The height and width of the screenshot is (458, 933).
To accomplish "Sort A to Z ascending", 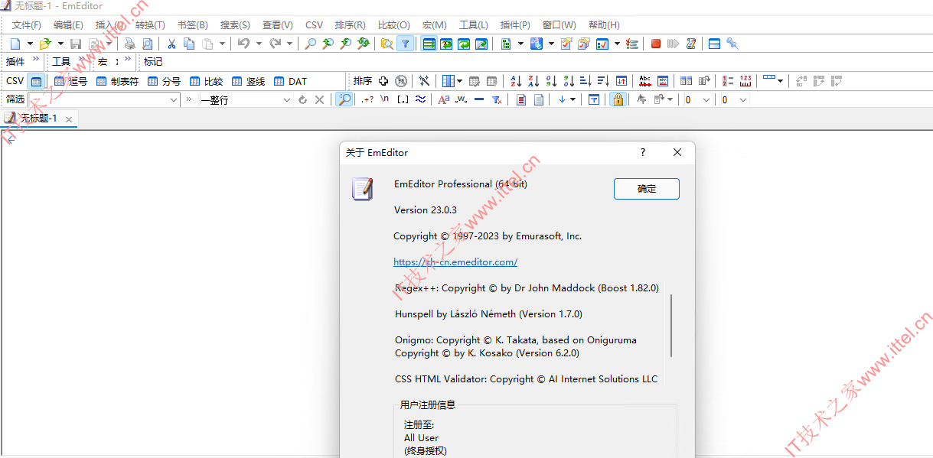I will [x=516, y=81].
